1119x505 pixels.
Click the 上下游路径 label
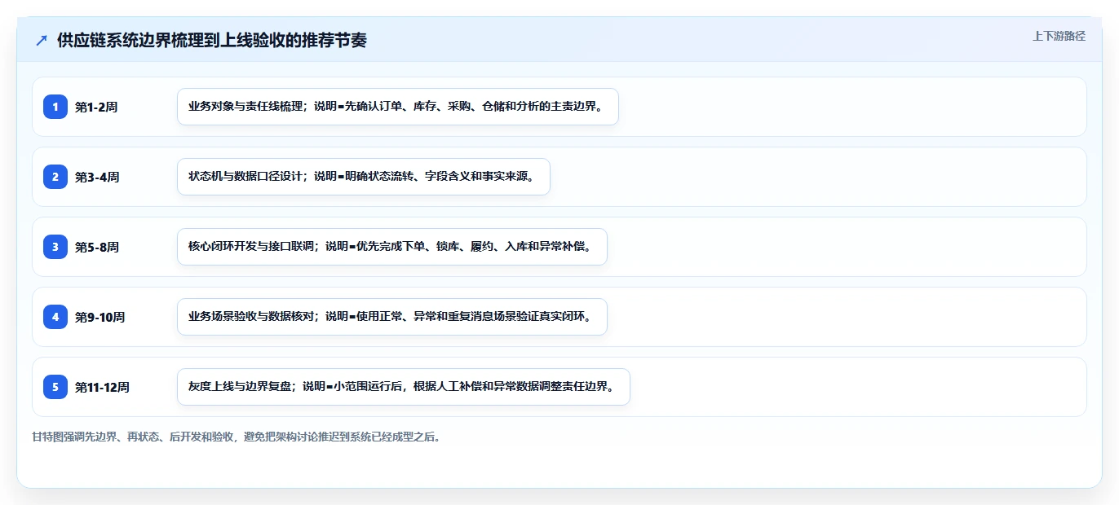pyautogui.click(x=1059, y=36)
